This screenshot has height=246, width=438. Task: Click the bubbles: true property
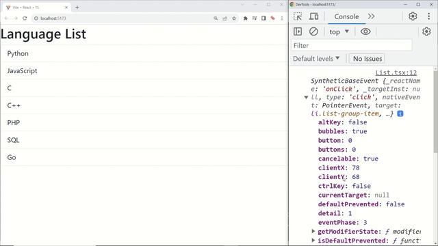(x=342, y=131)
